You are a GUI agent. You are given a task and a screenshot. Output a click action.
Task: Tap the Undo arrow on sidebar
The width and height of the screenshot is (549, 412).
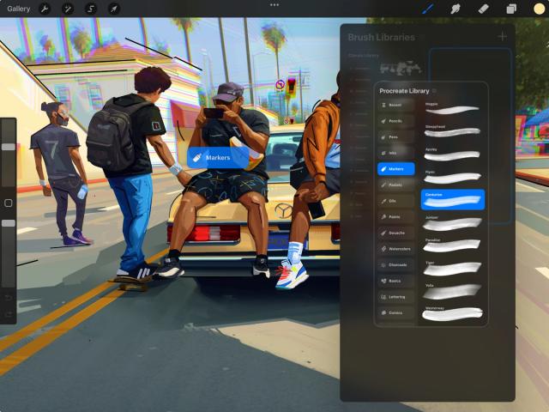pyautogui.click(x=9, y=298)
